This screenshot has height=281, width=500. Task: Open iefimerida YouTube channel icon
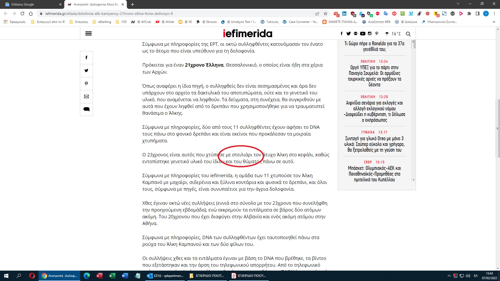[x=362, y=34]
